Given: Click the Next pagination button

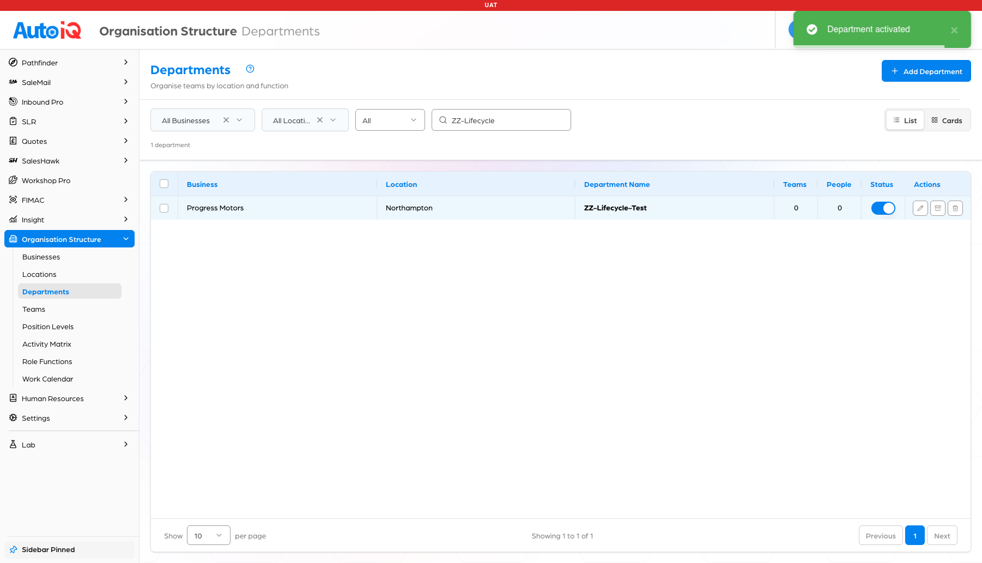Looking at the screenshot, I should (942, 535).
